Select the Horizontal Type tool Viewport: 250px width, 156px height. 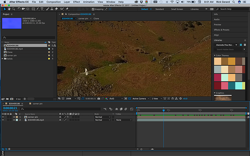42,9
